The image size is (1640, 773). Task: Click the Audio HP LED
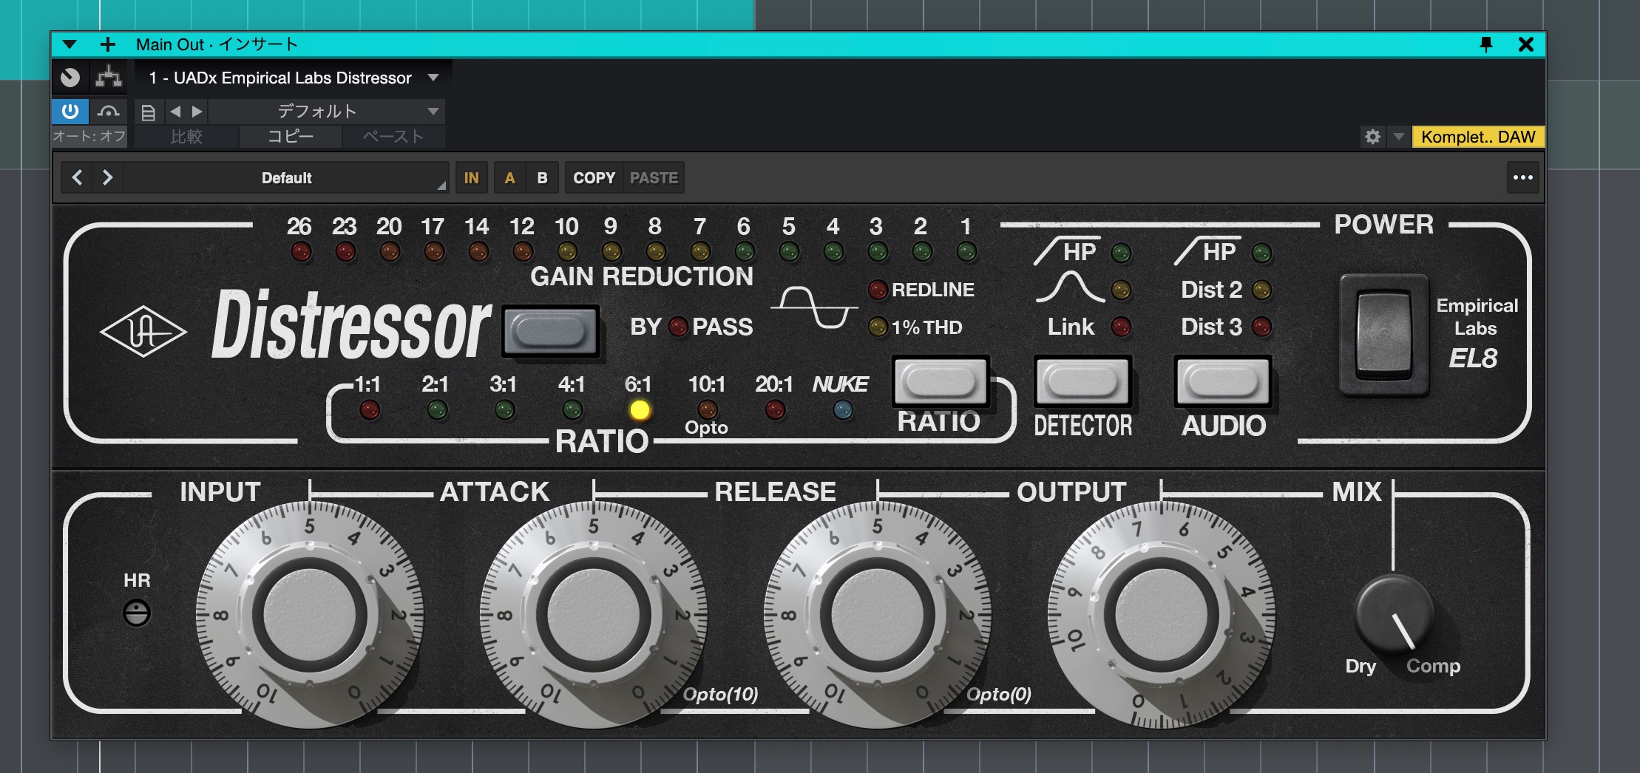[1261, 253]
